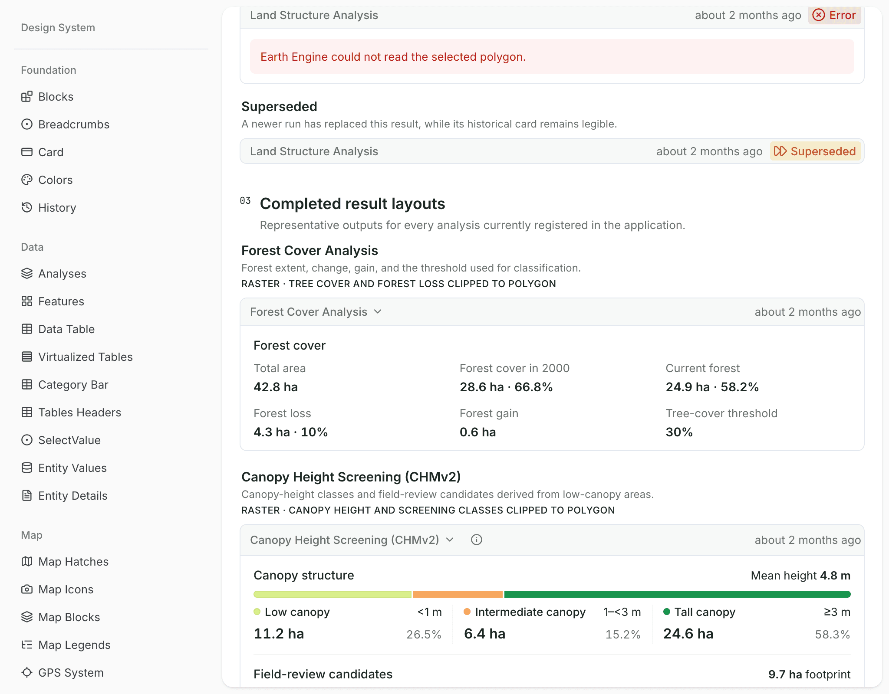The height and width of the screenshot is (694, 889).
Task: Click the Blocks icon in the sidebar
Action: [27, 97]
